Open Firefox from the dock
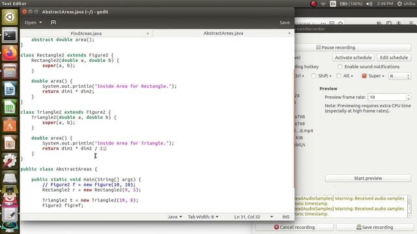The width and height of the screenshot is (417, 234). 10,53
